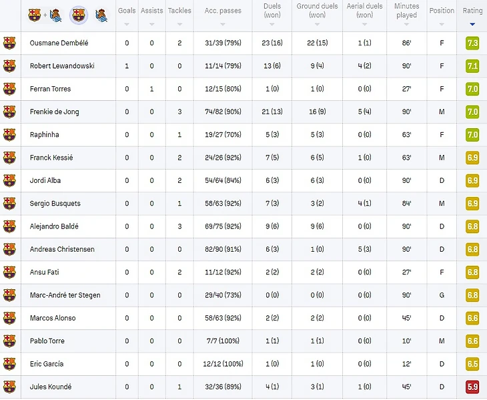Click Dembélé's 7.3 rating badge
The image size is (487, 400).
tap(472, 43)
